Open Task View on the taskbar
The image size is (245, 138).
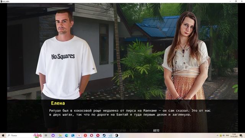46,135
